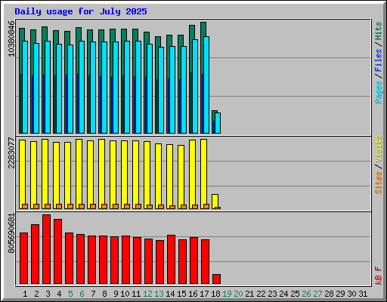This screenshot has width=387, height=302.
Task: Click the day 31 label on axis
Action: tap(363, 294)
